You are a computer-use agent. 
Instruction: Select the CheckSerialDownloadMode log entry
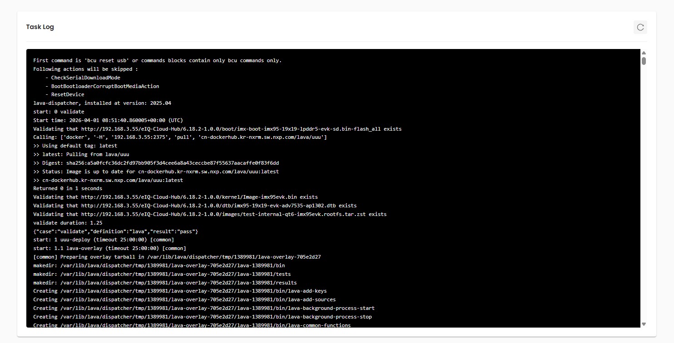pyautogui.click(x=83, y=78)
